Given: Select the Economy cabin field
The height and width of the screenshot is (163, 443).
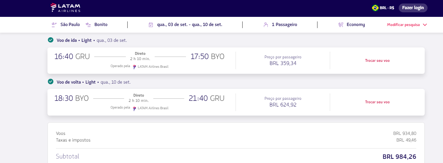Looking at the screenshot, I should [355, 25].
